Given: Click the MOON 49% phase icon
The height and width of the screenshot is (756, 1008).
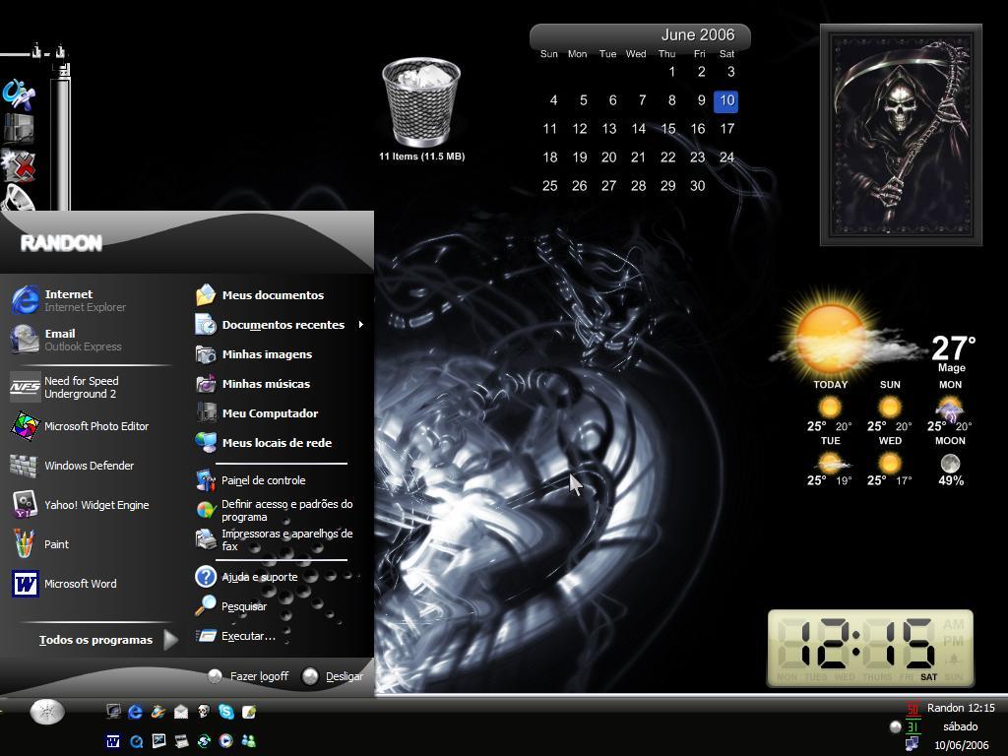Looking at the screenshot, I should [950, 463].
